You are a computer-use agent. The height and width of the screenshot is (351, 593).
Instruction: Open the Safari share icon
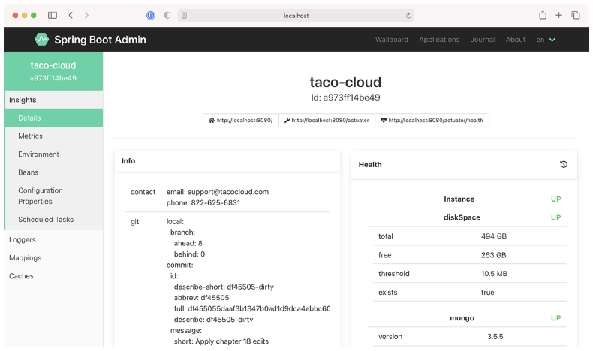click(543, 15)
